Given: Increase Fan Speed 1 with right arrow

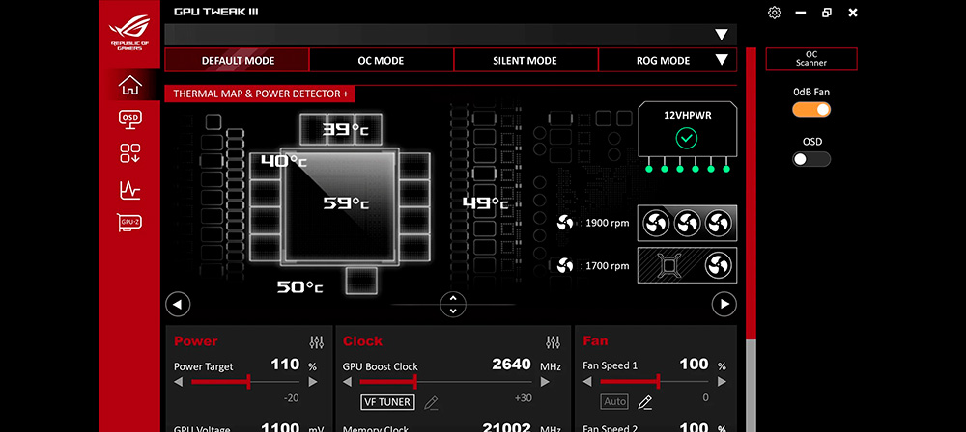Looking at the screenshot, I should (x=722, y=382).
